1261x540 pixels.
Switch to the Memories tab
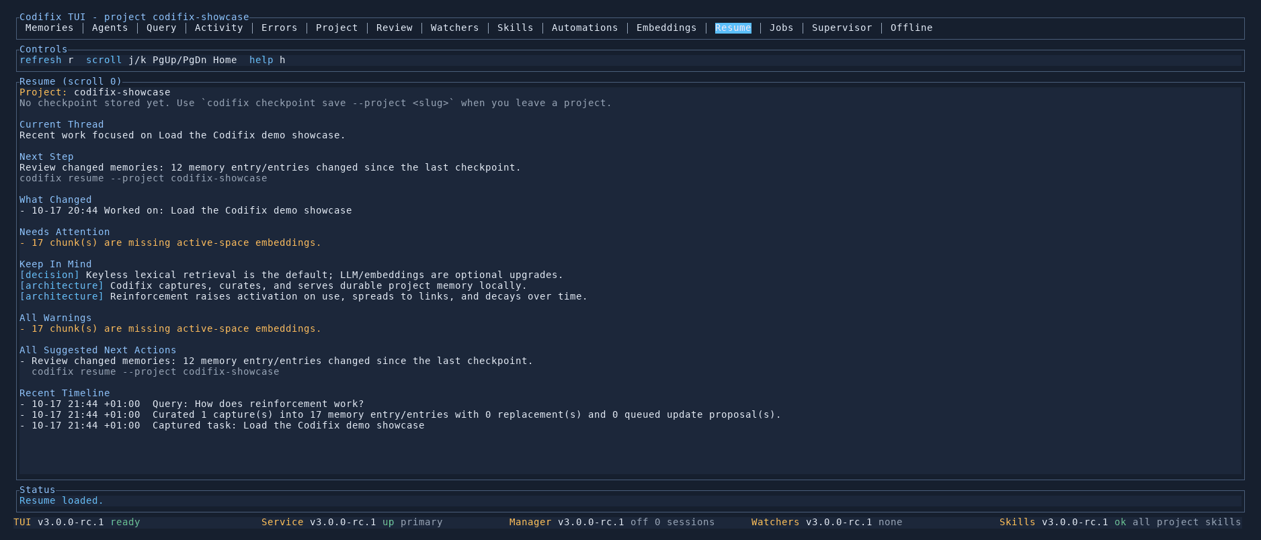point(49,28)
